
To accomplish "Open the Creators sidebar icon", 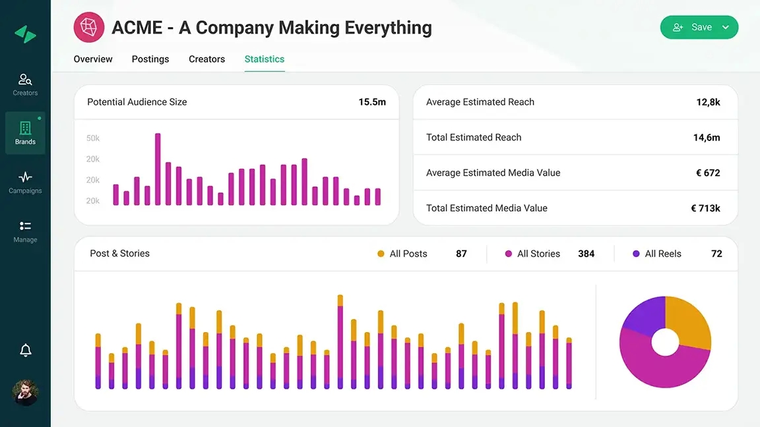I will pyautogui.click(x=25, y=80).
